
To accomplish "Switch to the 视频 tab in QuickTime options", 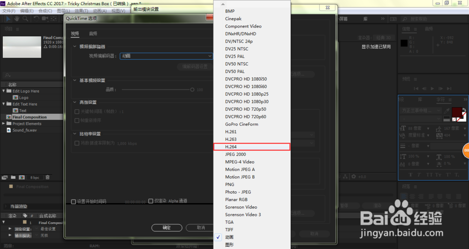I will click(75, 33).
